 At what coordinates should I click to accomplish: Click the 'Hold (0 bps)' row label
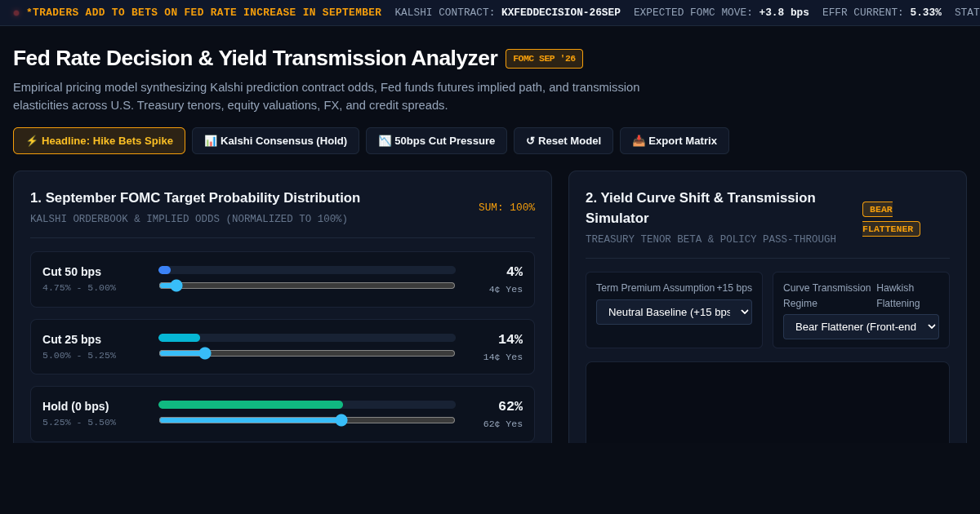point(75,406)
